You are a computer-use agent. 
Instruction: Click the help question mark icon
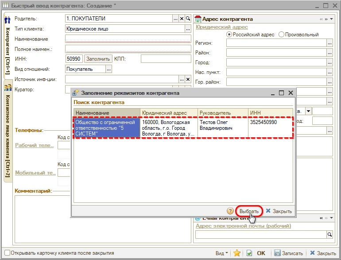tap(230, 211)
